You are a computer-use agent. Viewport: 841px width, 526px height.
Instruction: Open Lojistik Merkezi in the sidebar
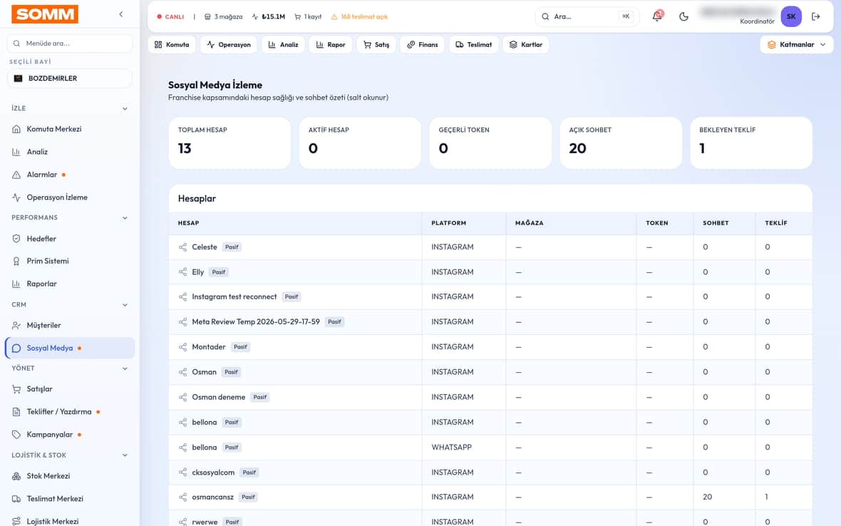coord(70,520)
